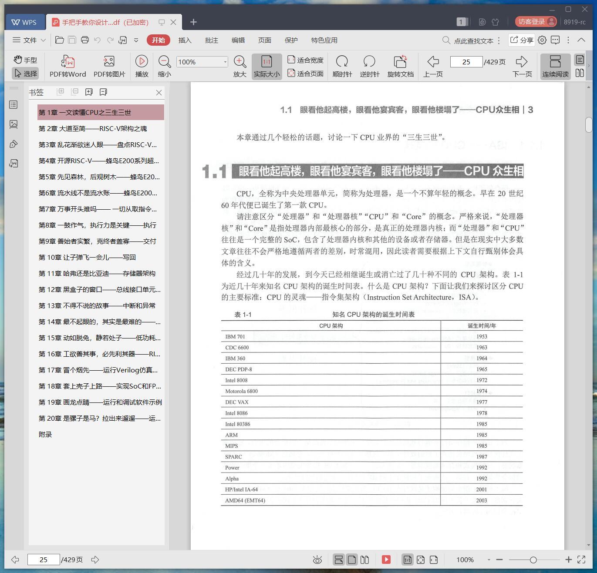Collapse all bookmarks icon in panel
The image size is (597, 573).
click(75, 92)
